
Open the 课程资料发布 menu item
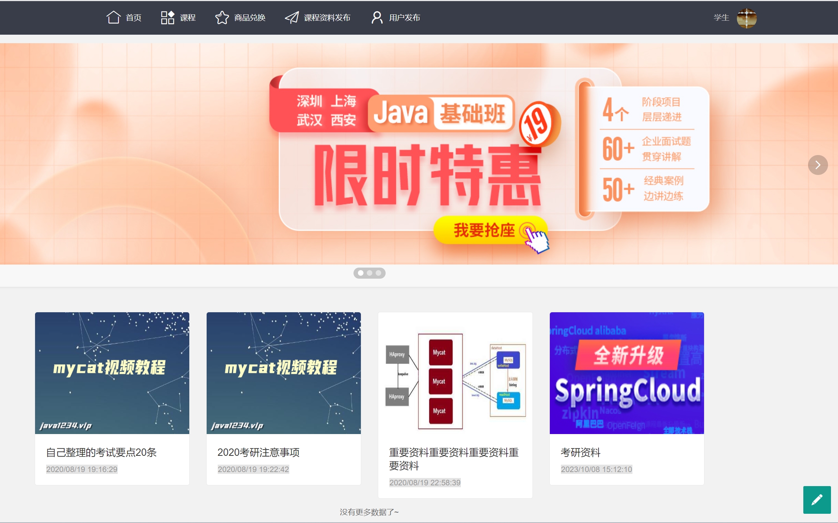pyautogui.click(x=327, y=18)
